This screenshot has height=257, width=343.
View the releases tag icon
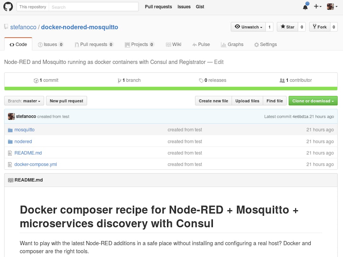[x=202, y=80]
